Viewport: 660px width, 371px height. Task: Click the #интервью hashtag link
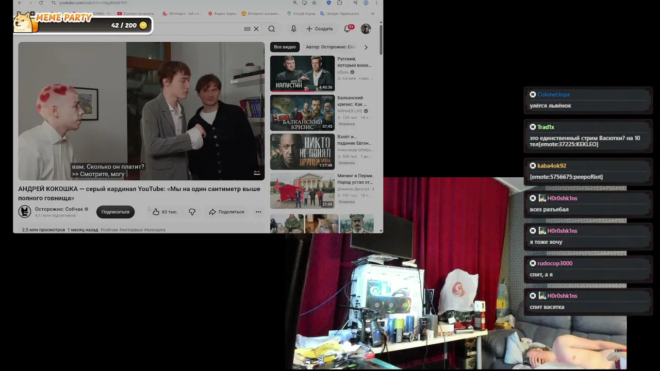pos(131,230)
